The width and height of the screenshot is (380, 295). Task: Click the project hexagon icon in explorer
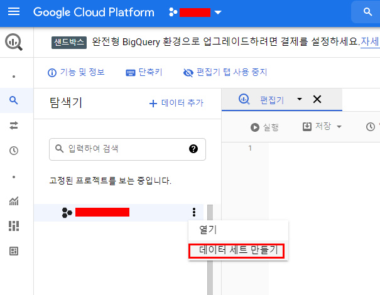pos(67,213)
